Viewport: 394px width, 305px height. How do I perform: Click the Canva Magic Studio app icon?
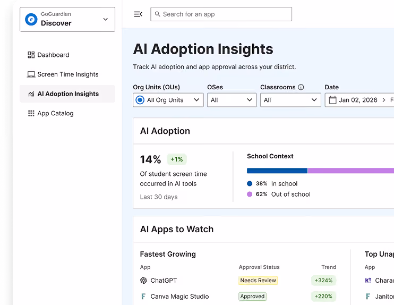pyautogui.click(x=143, y=296)
